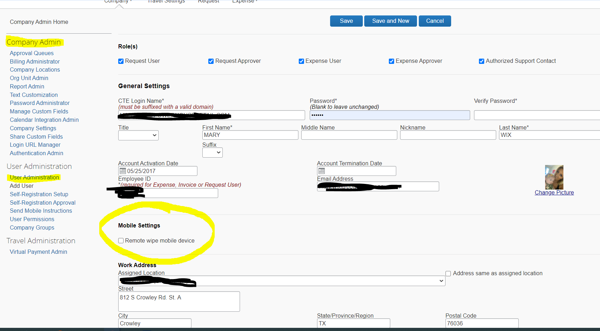Click the user profile picture thumbnail

click(554, 177)
